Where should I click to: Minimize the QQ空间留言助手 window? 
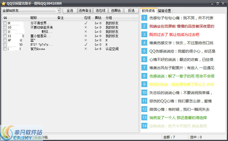click(212, 3)
